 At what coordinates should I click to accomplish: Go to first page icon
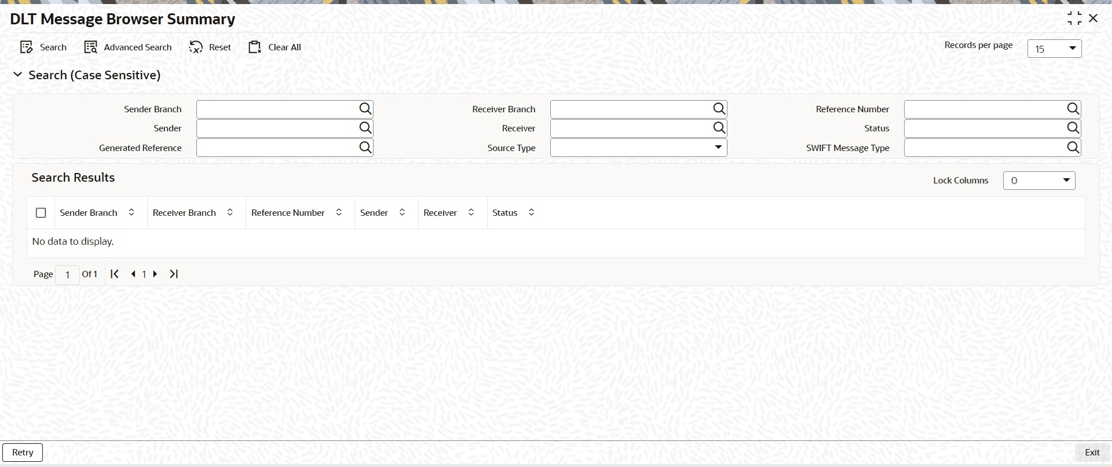115,274
